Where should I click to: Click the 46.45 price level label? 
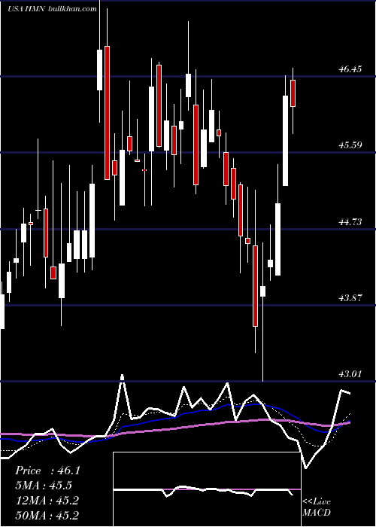(x=350, y=69)
